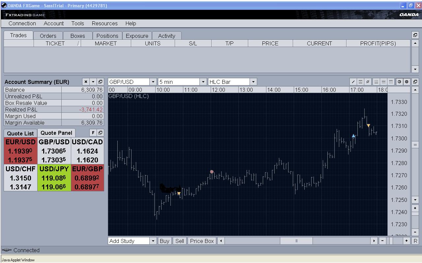This screenshot has height=263, width=422.
Task: Switch to the Quote List tab
Action: (20, 133)
